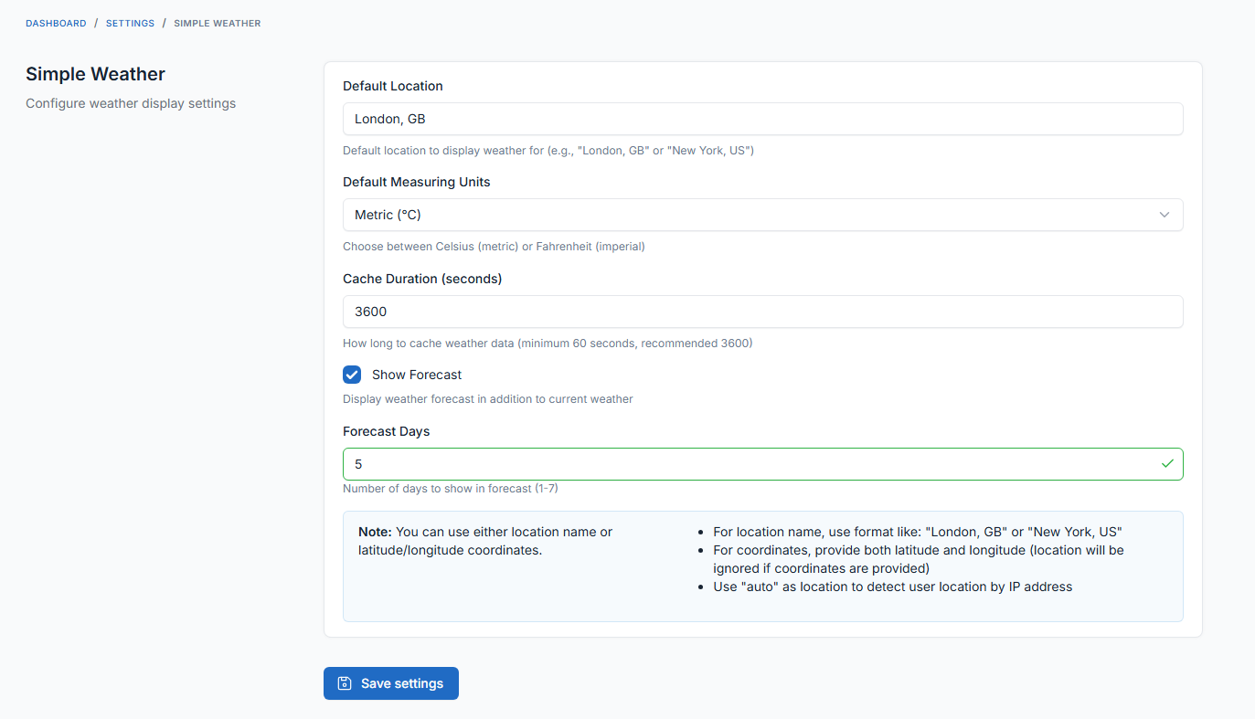Focus the Default Location text field
1255x719 pixels.
coord(762,119)
